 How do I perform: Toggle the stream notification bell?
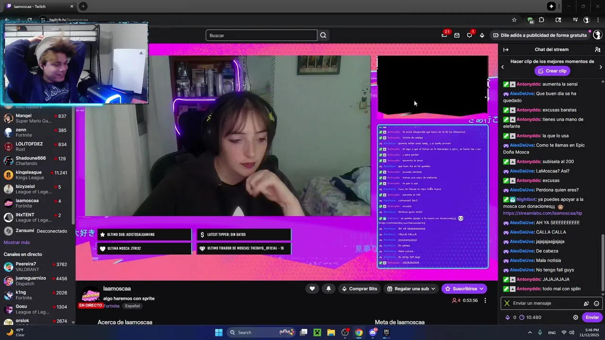[328, 289]
